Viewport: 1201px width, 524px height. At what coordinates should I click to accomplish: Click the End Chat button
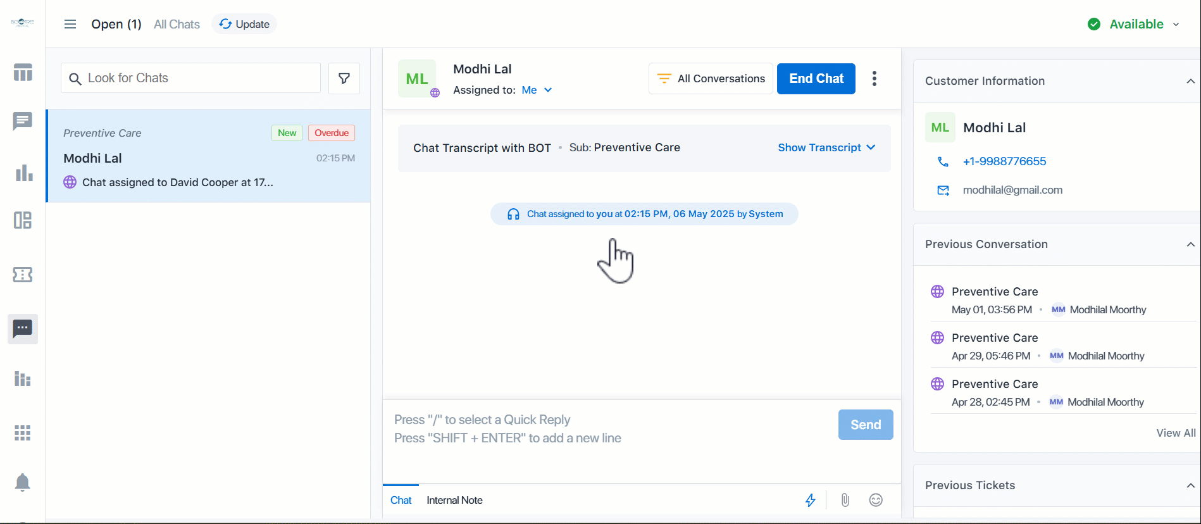pyautogui.click(x=816, y=78)
